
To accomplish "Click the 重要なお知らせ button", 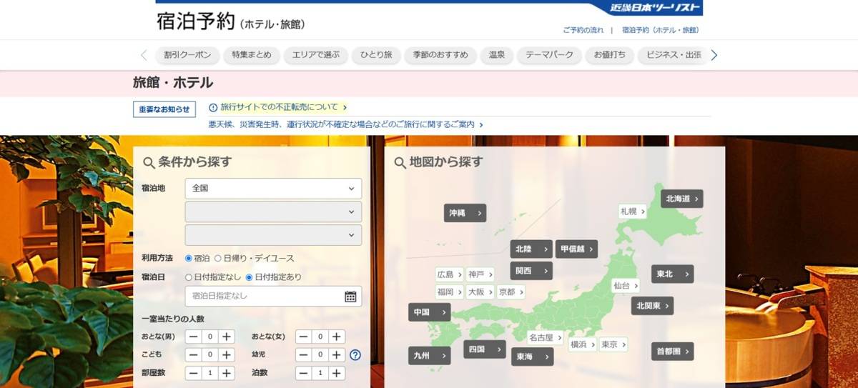I will pyautogui.click(x=164, y=109).
